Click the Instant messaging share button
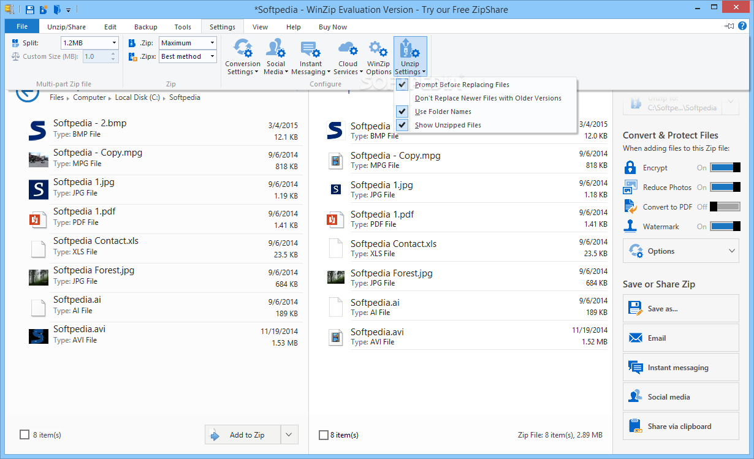Viewport: 754px width, 459px height. coord(681,367)
